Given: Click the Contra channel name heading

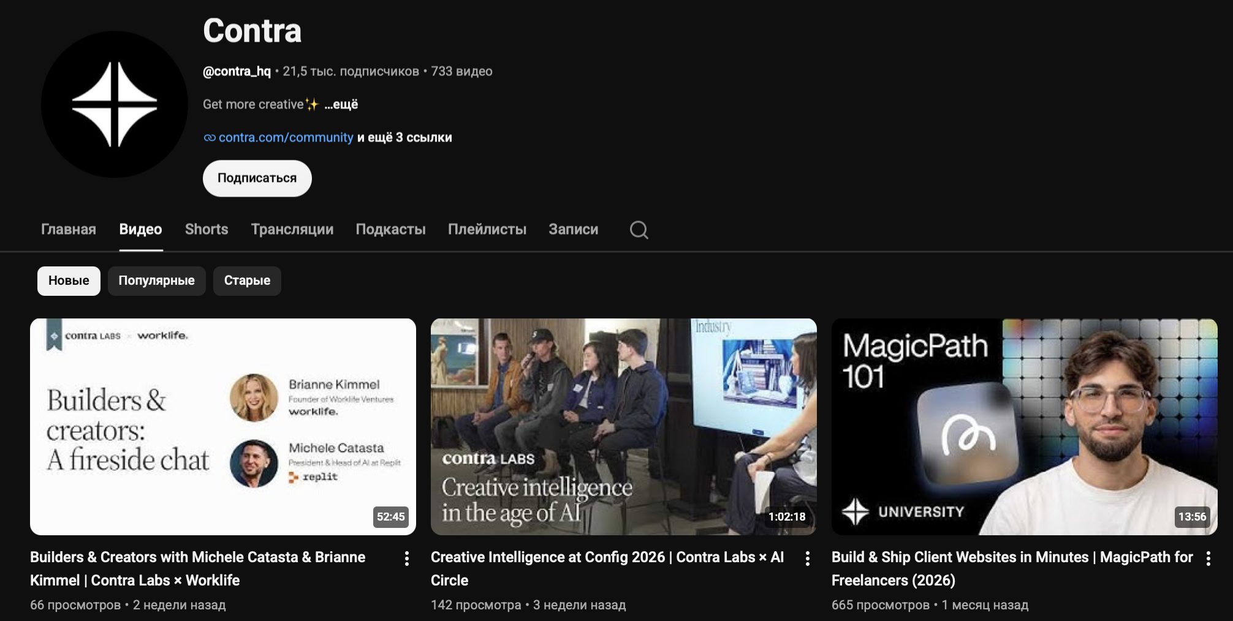Looking at the screenshot, I should [x=252, y=31].
